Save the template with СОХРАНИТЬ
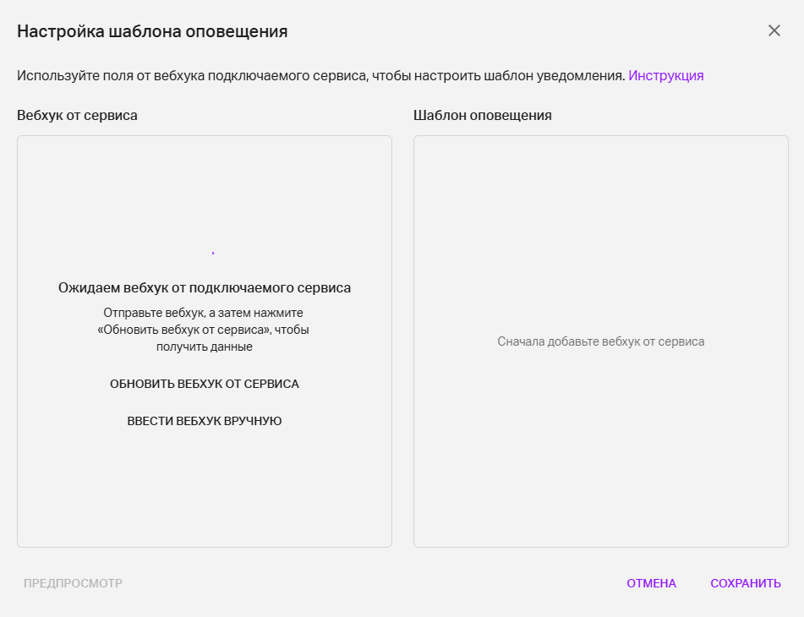The height and width of the screenshot is (617, 804). point(746,583)
